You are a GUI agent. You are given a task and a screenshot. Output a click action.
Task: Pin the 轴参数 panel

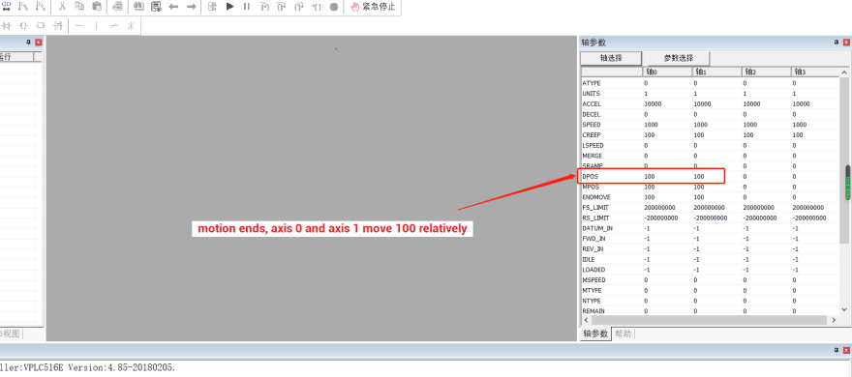point(837,43)
